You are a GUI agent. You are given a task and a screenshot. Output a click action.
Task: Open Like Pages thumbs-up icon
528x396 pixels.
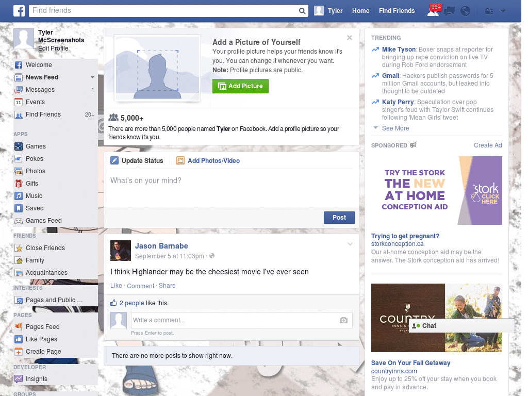tap(19, 339)
